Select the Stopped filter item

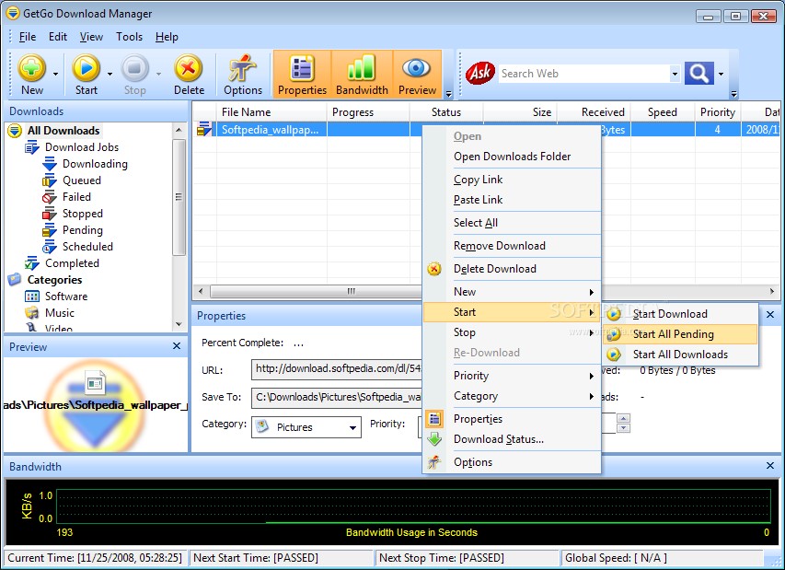[83, 214]
